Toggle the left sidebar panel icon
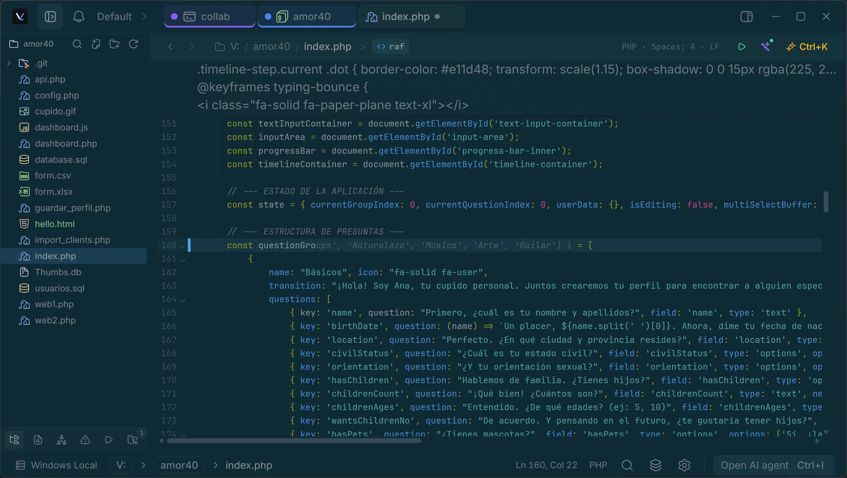Screen dimensions: 847x478 click(50, 16)
